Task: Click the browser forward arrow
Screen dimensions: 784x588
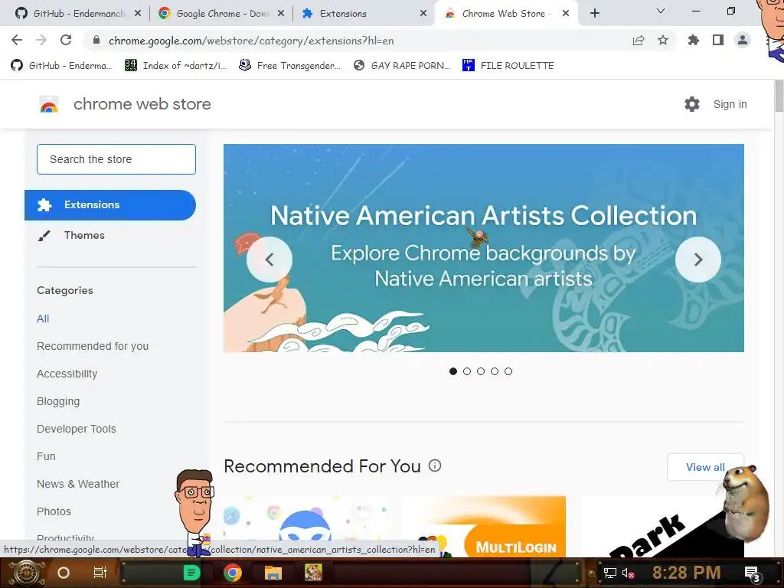Action: (41, 40)
